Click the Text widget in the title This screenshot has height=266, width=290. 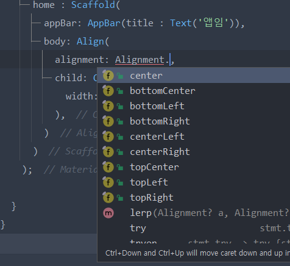click(181, 23)
